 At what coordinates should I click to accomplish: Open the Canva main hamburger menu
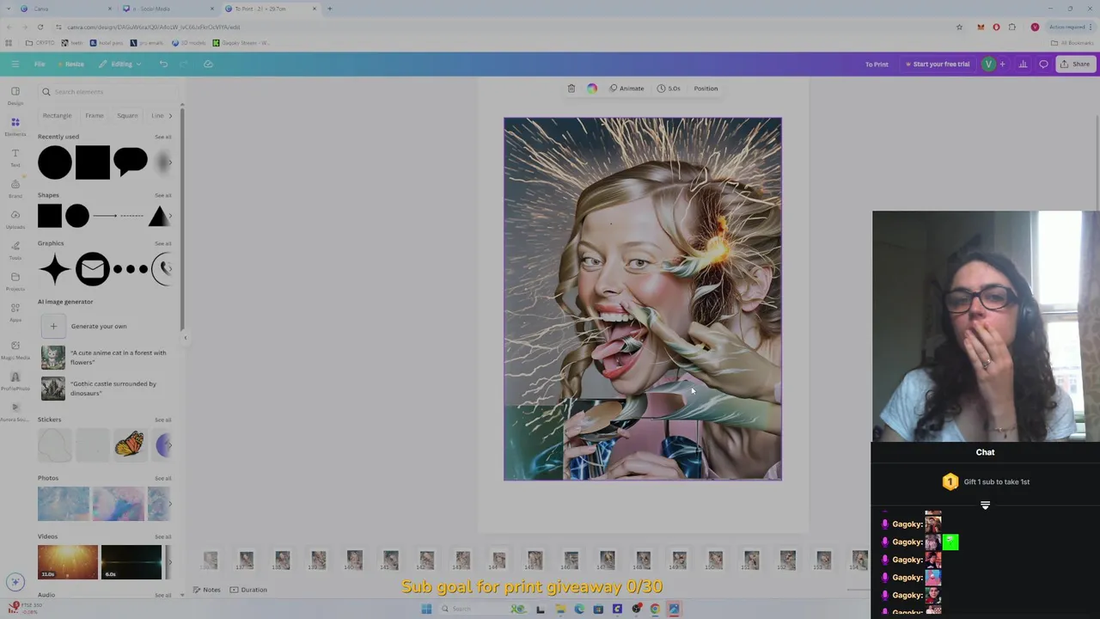(15, 64)
